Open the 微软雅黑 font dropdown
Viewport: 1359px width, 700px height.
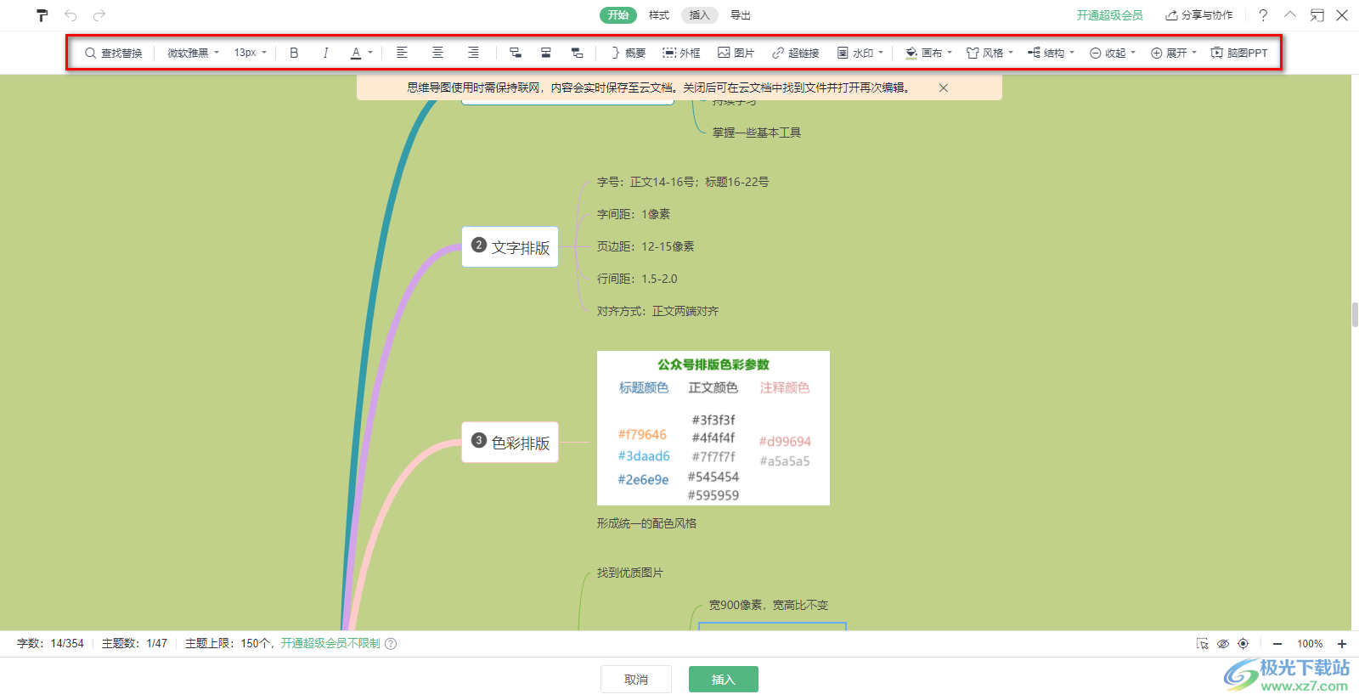[x=194, y=53]
